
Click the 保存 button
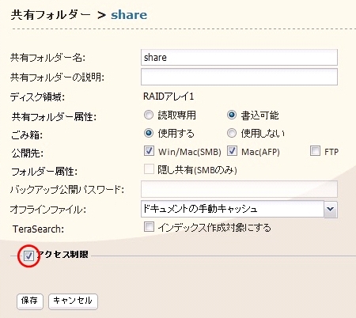click(x=30, y=301)
